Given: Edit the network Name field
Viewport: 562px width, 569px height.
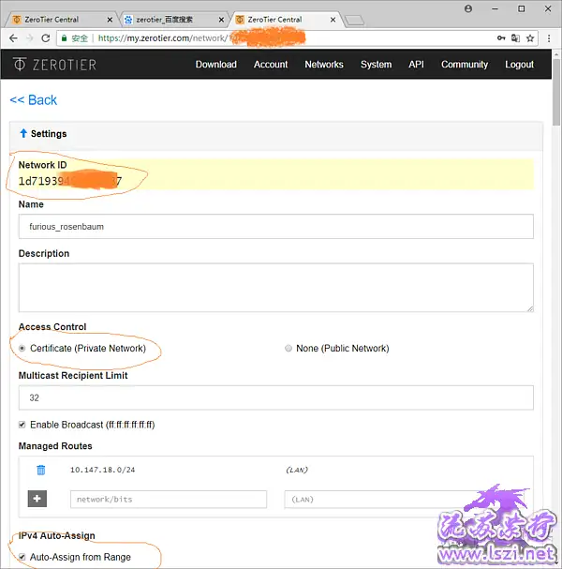Looking at the screenshot, I should 276,227.
